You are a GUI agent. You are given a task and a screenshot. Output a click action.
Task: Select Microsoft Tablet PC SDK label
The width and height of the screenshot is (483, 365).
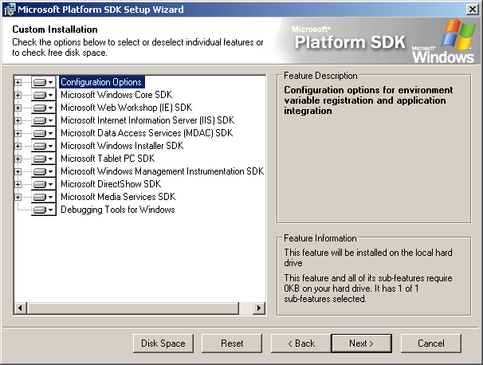108,159
